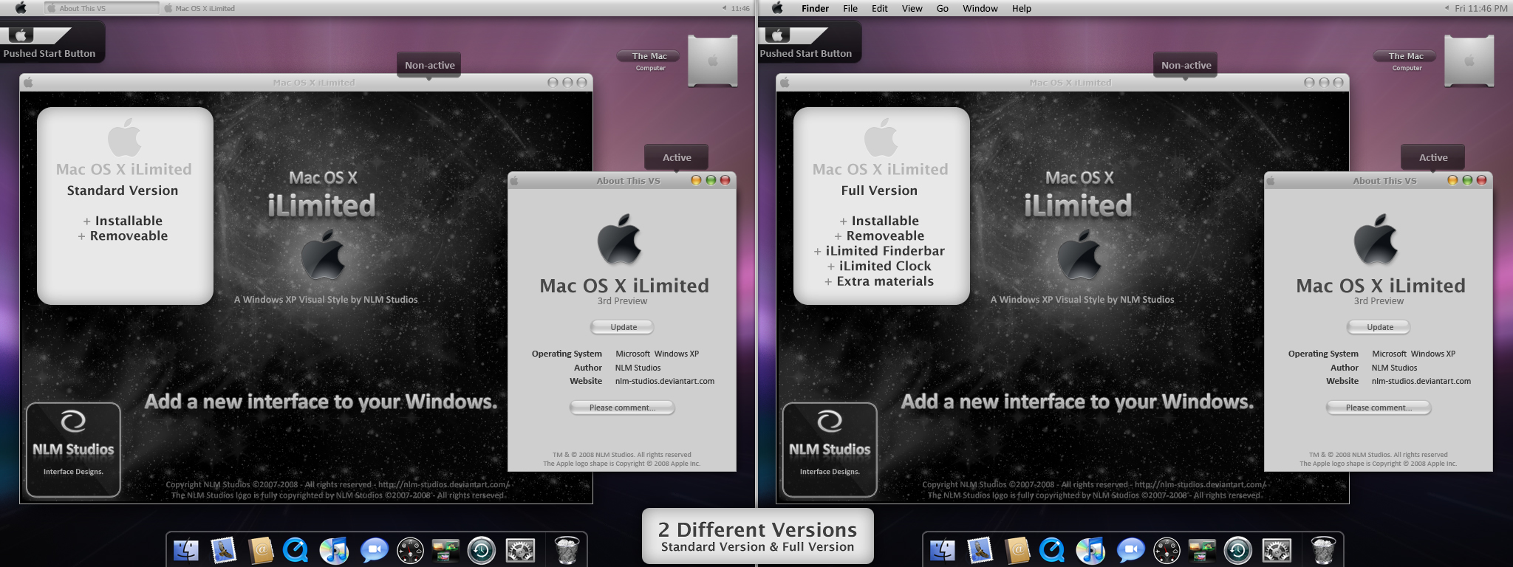Click Update in Standard Version's About window
Screen dimensions: 1513x567
click(x=623, y=327)
